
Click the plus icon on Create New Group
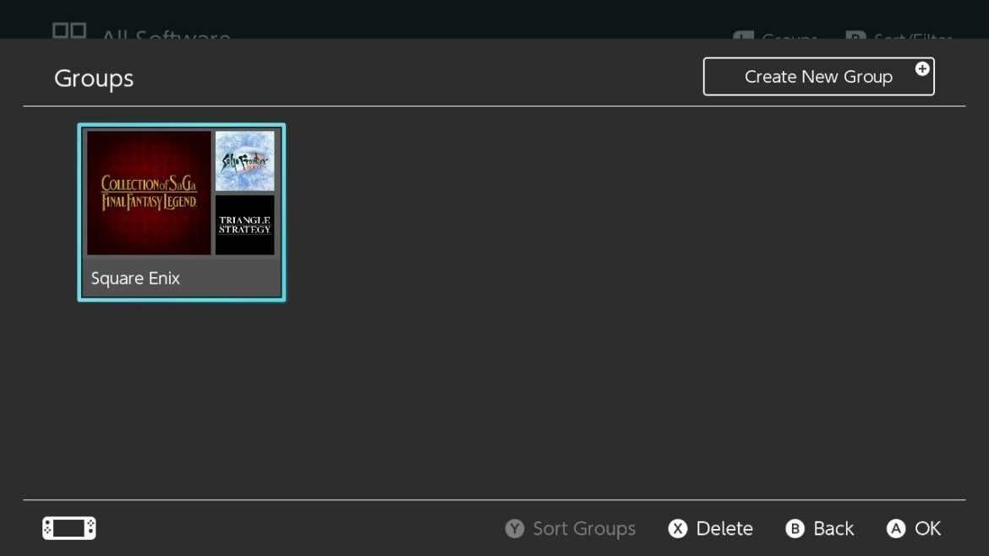(x=922, y=69)
